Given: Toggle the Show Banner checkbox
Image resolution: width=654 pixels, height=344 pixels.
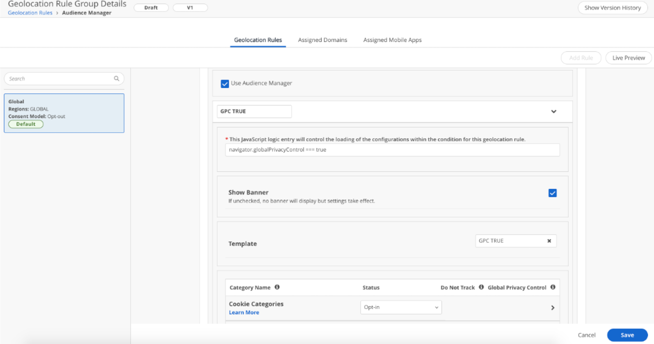Looking at the screenshot, I should (552, 193).
